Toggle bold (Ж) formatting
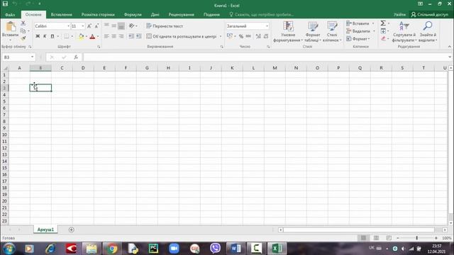This screenshot has height=255, width=454. (38, 36)
